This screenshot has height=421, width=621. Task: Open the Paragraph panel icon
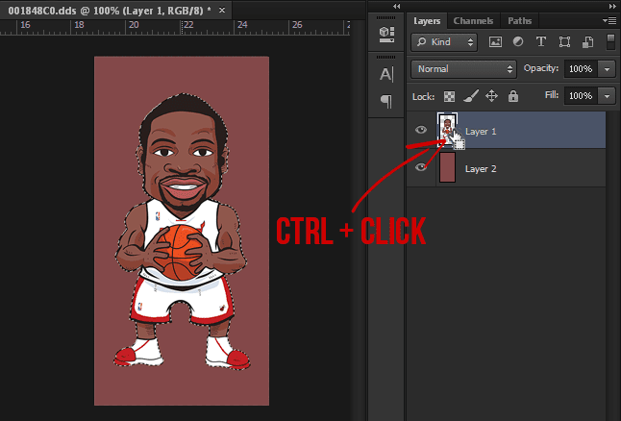386,101
